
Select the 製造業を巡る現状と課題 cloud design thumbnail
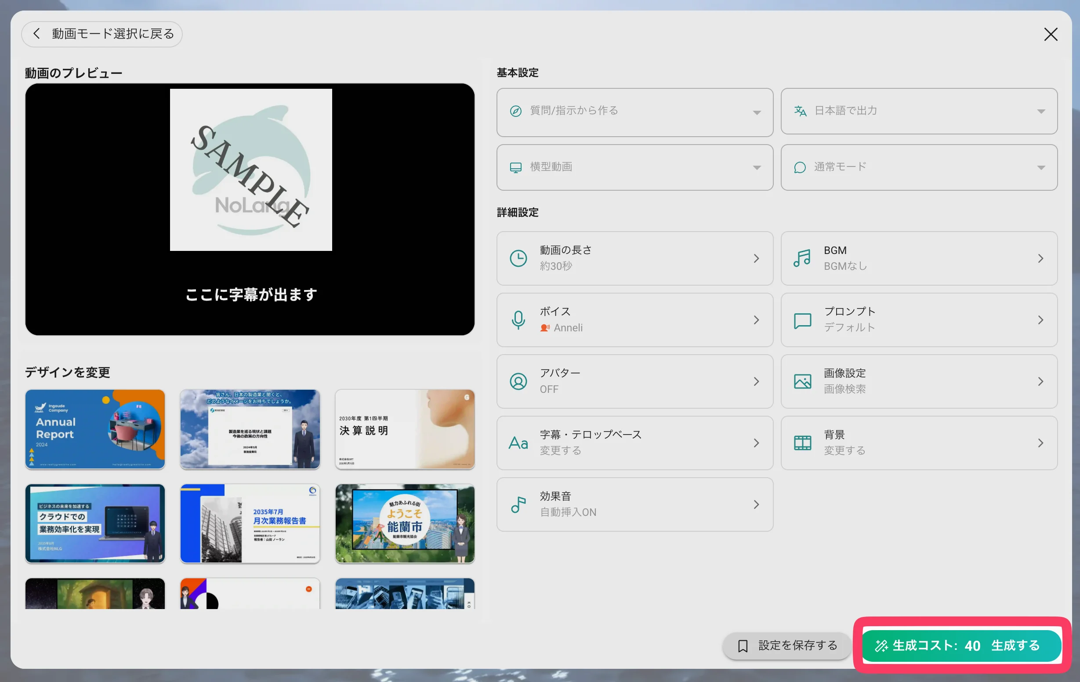point(250,429)
